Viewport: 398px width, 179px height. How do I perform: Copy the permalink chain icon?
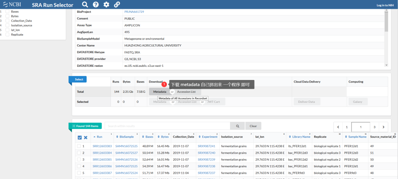[x=117, y=4]
